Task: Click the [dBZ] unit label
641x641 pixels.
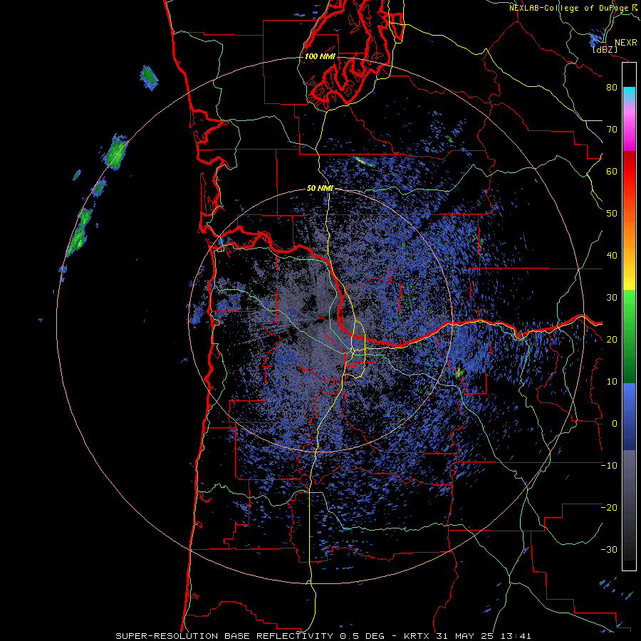Action: pyautogui.click(x=604, y=50)
